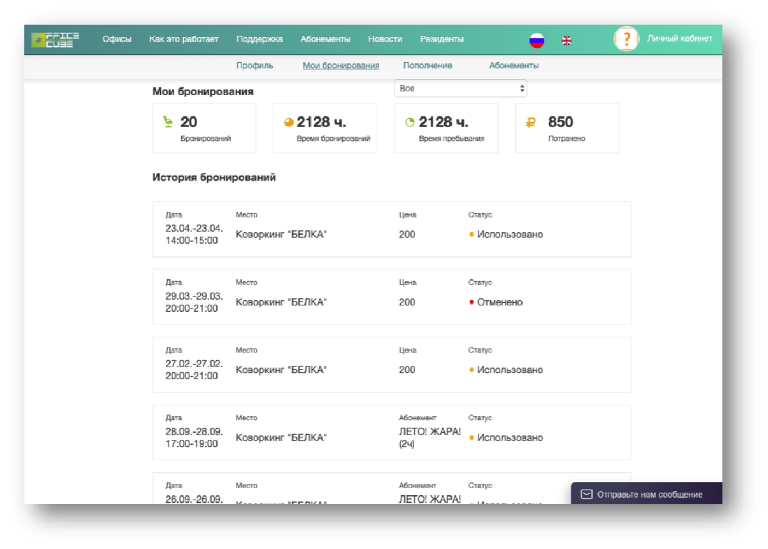
Task: Switch to the 'Профиль' tab
Action: tap(254, 66)
